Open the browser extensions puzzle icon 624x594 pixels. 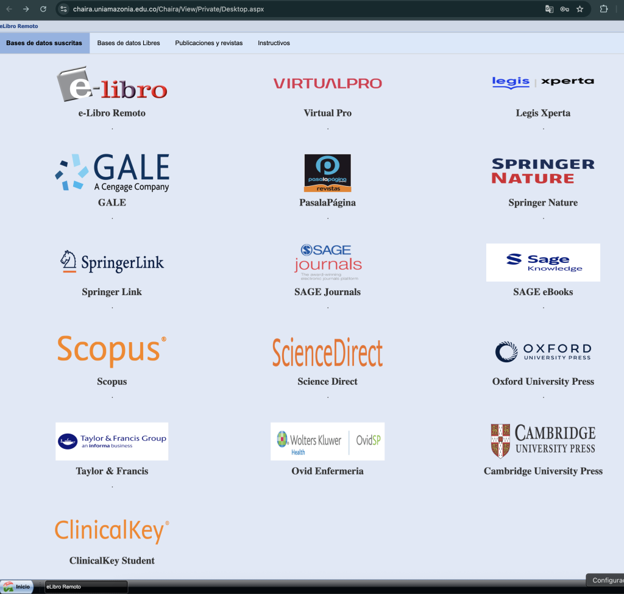(x=604, y=9)
